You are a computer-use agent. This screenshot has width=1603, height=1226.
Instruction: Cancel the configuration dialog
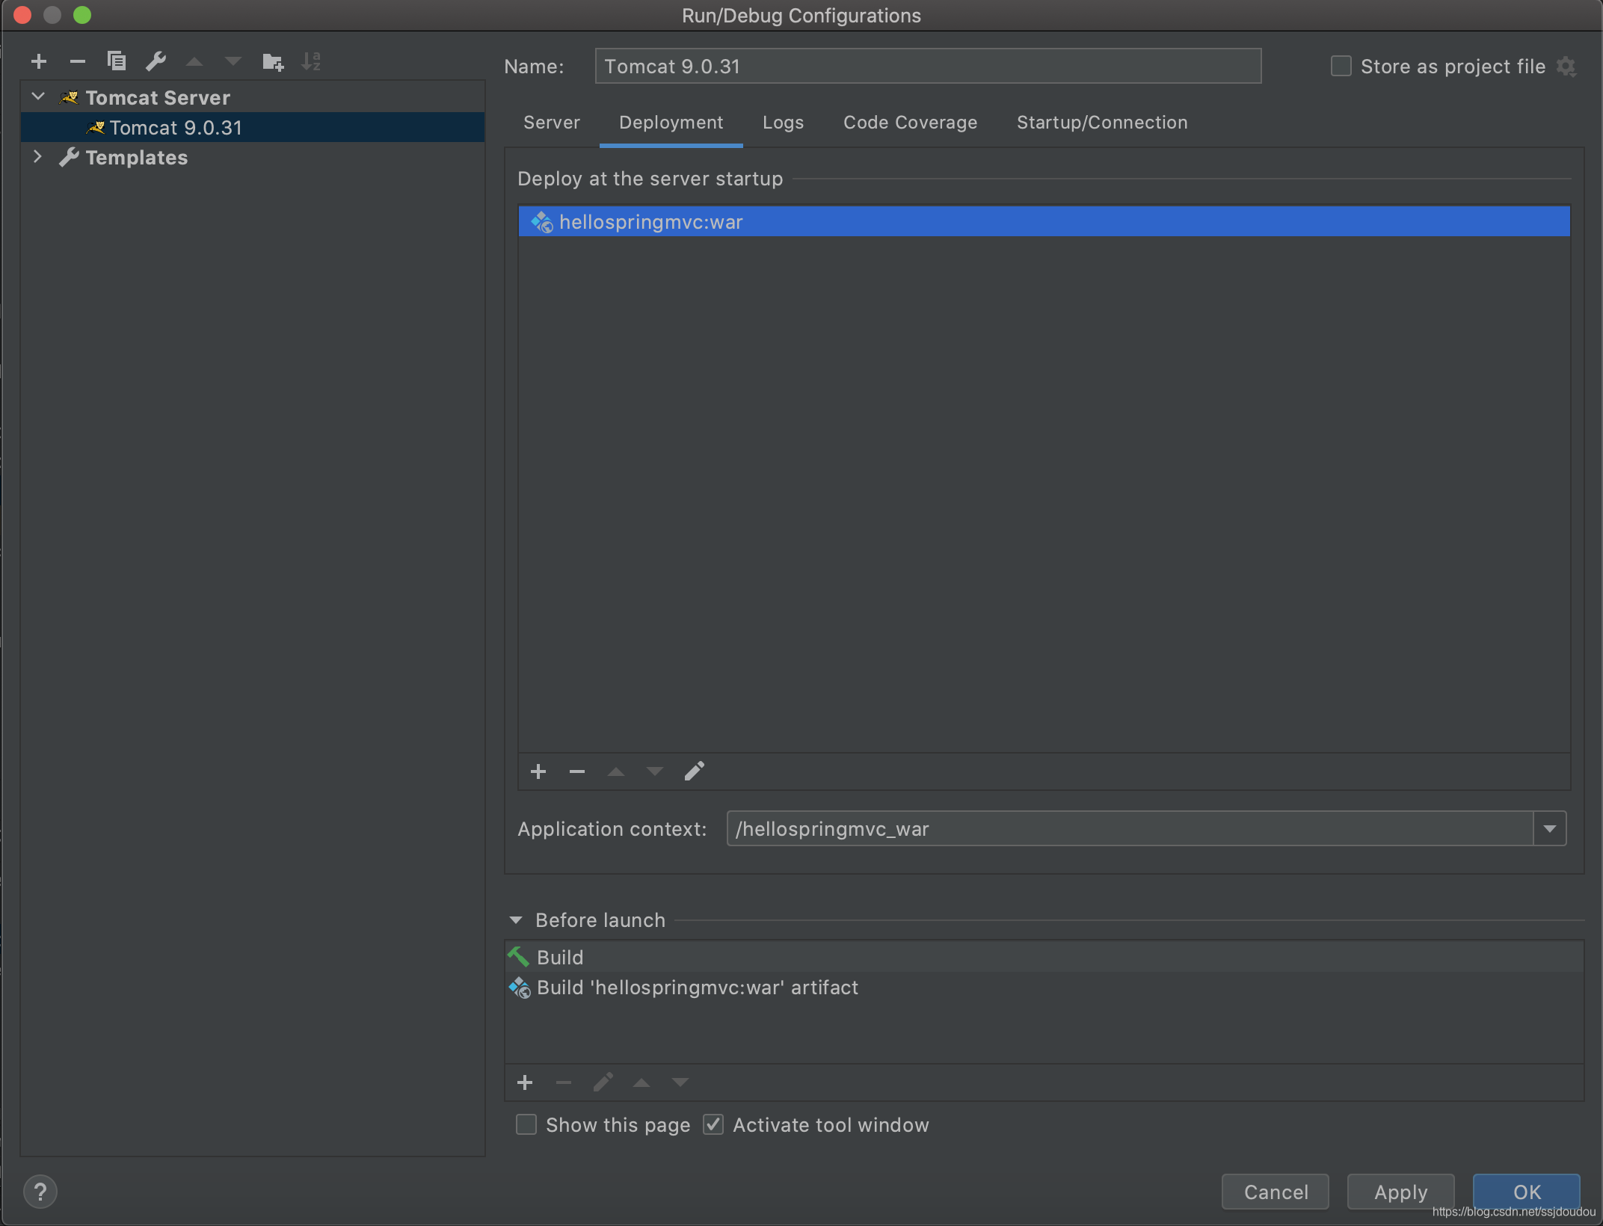pos(1276,1192)
